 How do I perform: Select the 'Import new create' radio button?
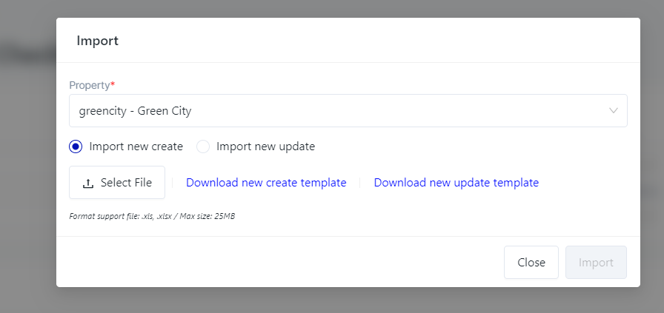click(x=75, y=147)
